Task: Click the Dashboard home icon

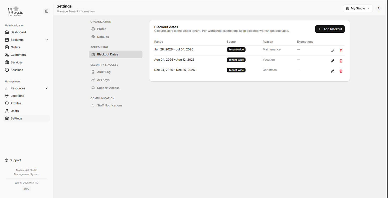Action: click(7, 32)
